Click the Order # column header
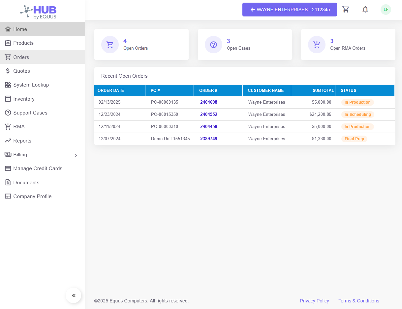The width and height of the screenshot is (402, 309). [218, 90]
